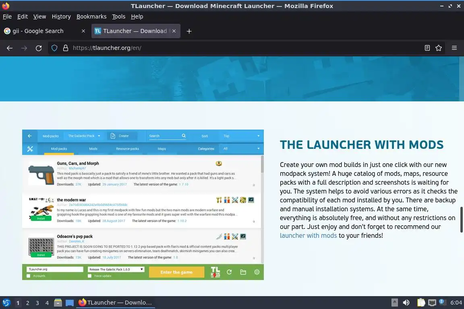Click the back arrow in the launcher screenshot
Screen dimensions: 464x309
pyautogui.click(x=29, y=136)
